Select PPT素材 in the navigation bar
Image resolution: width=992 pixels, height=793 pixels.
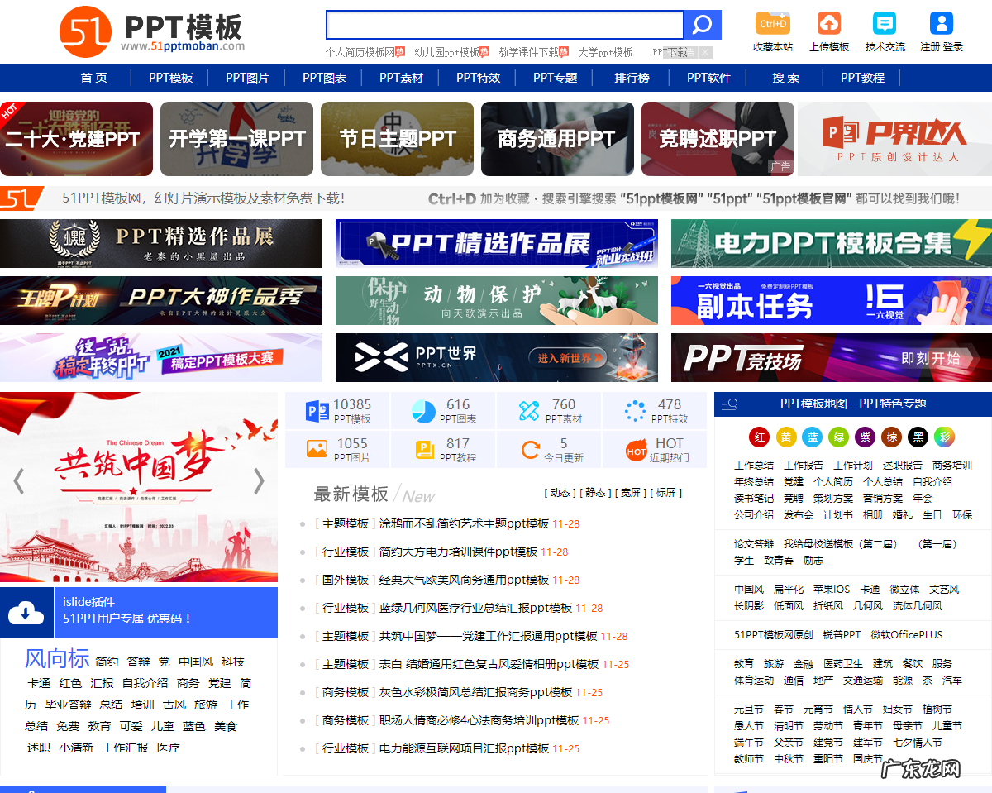coord(402,78)
